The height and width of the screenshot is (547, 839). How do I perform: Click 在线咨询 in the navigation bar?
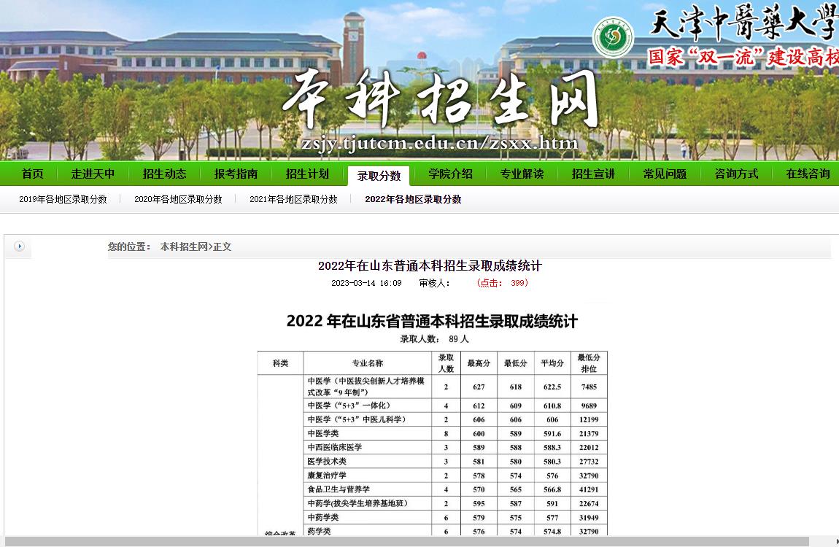click(808, 174)
